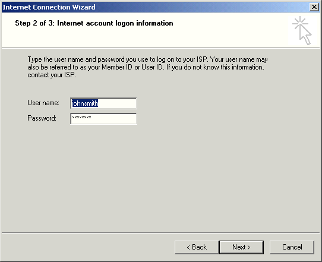Click blank space right of Password asterisks
Viewport: 322px width, 262px height.
(113, 119)
